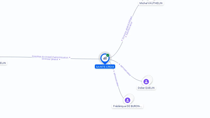This screenshot has width=210, height=118.
Task: Open the Didier QUELIN name label
Action: pos(146,88)
